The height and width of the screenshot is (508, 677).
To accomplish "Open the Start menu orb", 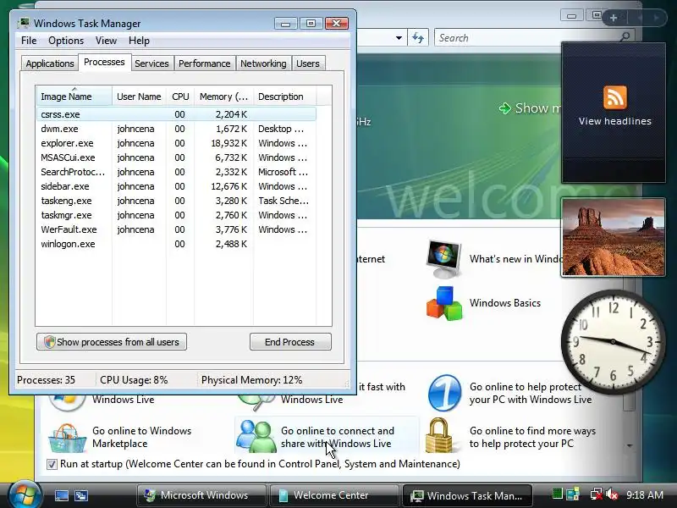I will click(x=25, y=495).
